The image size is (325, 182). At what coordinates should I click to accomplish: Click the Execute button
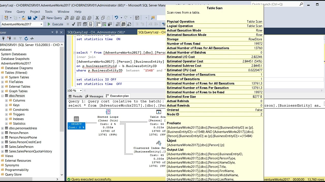(x=55, y=24)
